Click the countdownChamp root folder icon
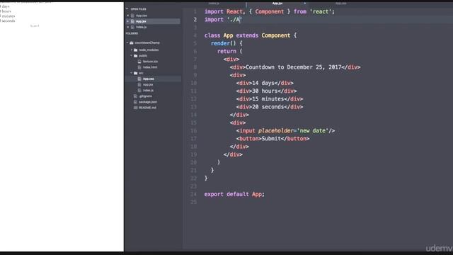Image resolution: width=453 pixels, height=255 pixels. tap(132, 42)
